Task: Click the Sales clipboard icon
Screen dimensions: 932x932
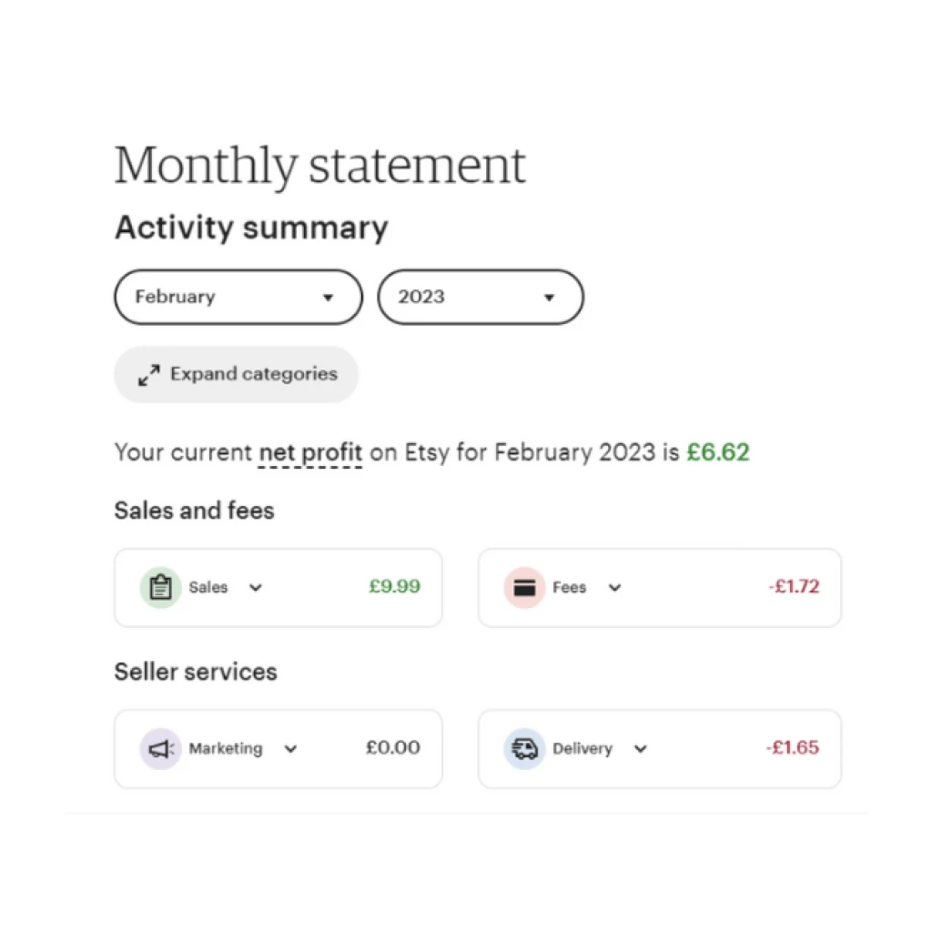Action: pos(160,587)
